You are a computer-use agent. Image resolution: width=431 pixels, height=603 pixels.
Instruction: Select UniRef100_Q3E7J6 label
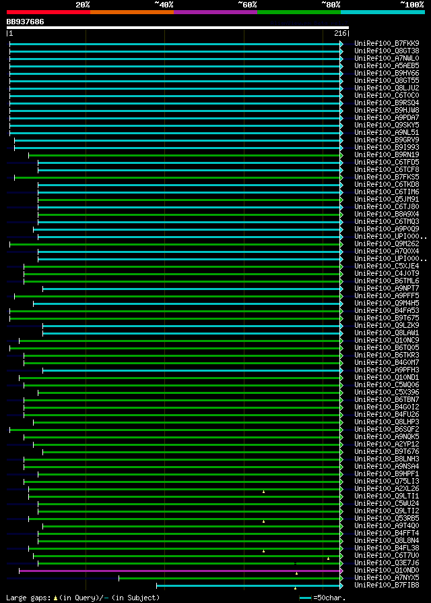(x=387, y=563)
